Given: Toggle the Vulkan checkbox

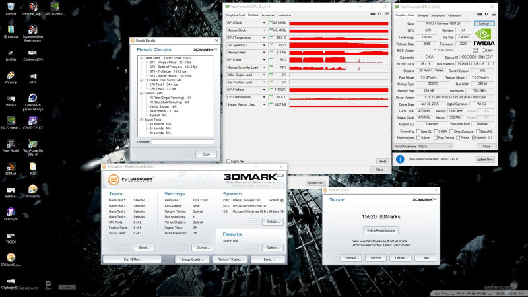Looking at the screenshot, I should (x=418, y=138).
